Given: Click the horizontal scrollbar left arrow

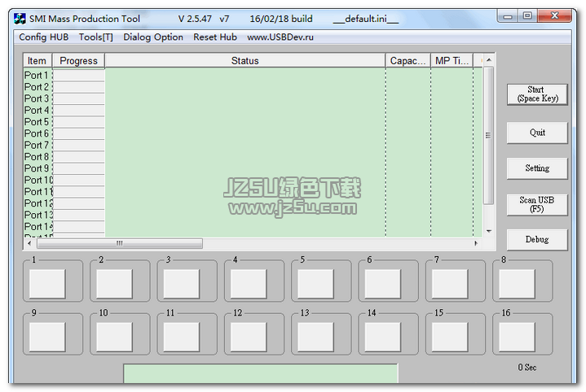Looking at the screenshot, I should 29,243.
